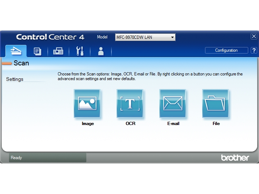Click the E-mail button label

[173, 124]
